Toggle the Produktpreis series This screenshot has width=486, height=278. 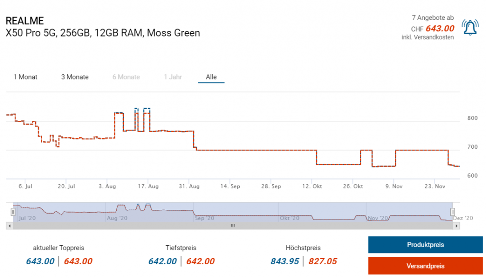[x=425, y=245]
